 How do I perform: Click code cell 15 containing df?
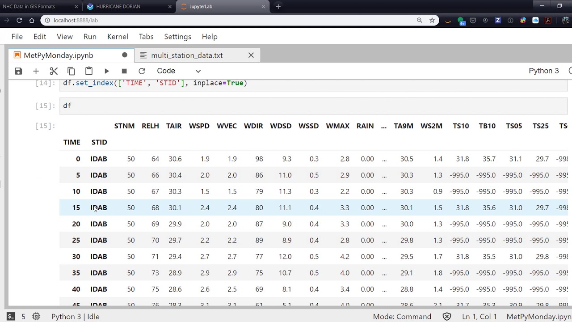coord(313,106)
